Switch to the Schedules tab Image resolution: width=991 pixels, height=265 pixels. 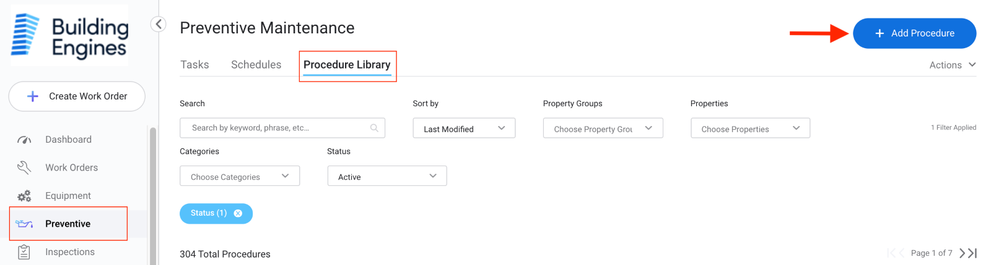click(256, 65)
